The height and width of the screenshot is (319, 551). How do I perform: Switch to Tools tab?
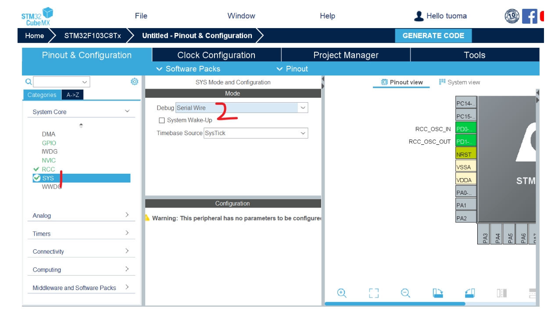pos(475,55)
